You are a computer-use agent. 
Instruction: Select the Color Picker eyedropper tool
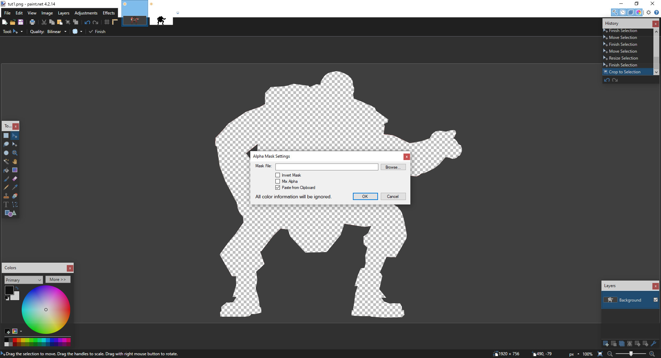[15, 187]
